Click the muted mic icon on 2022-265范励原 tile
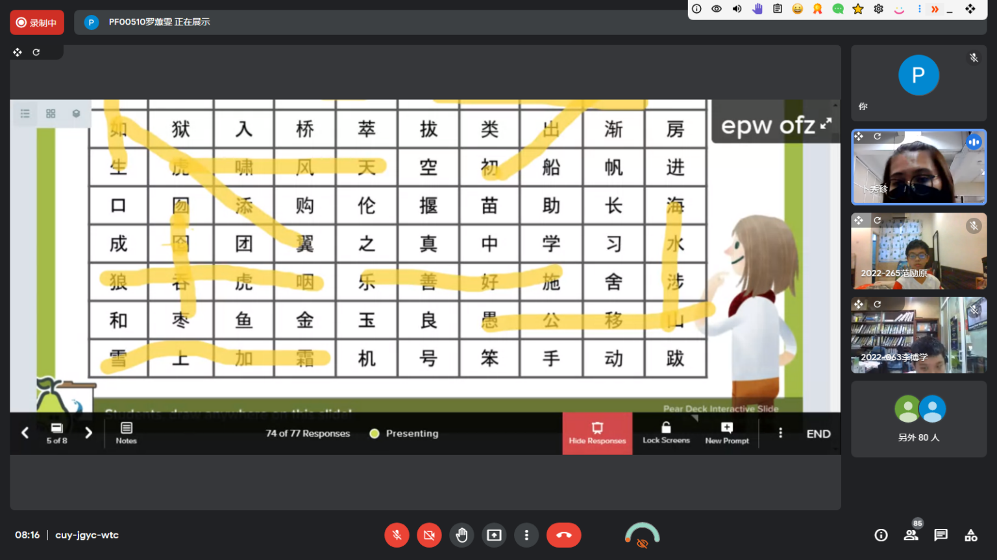This screenshot has height=560, width=997. (974, 226)
